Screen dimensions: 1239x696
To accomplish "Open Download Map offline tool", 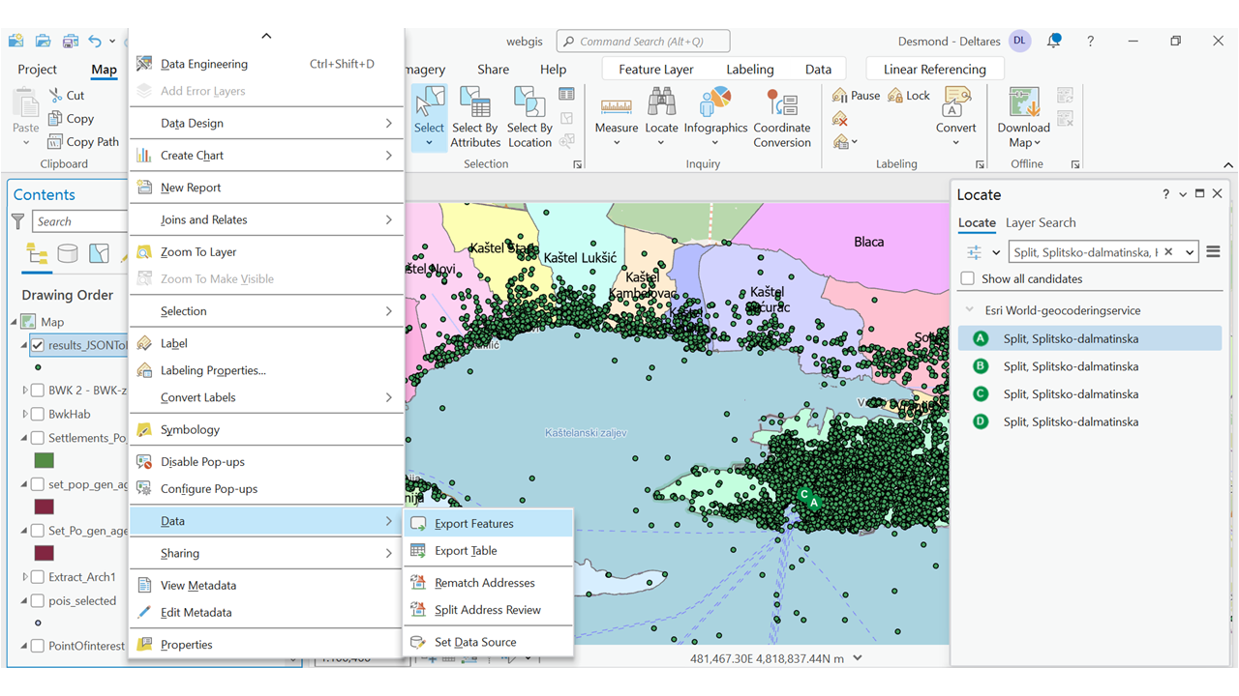I will pos(1024,118).
